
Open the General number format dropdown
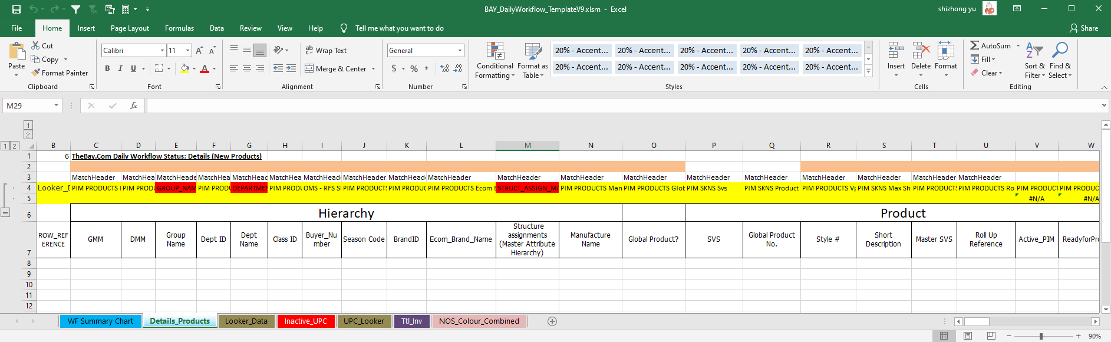pyautogui.click(x=460, y=51)
